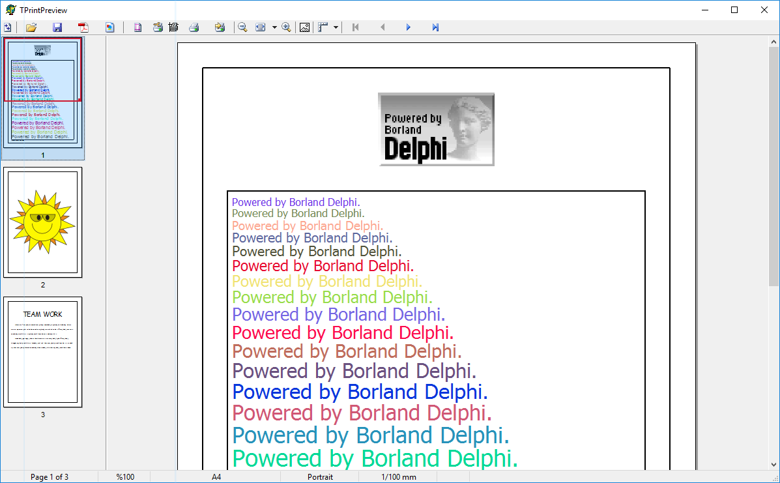This screenshot has height=483, width=780.
Task: Select the Zoom Out tool
Action: [x=242, y=27]
